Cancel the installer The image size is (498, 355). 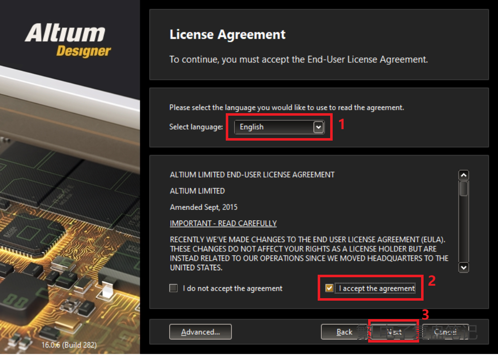(445, 332)
